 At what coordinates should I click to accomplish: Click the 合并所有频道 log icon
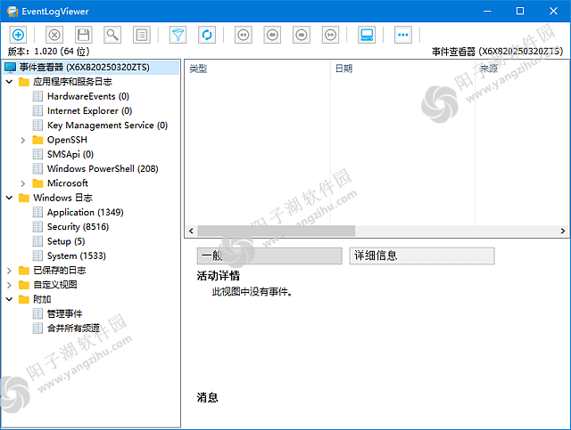[x=37, y=329]
